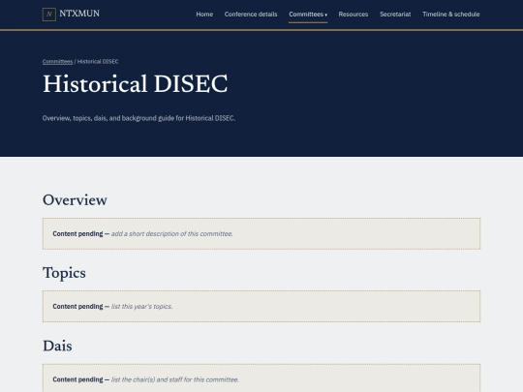The height and width of the screenshot is (392, 523).
Task: Expand the Committees dropdown menu
Action: tap(308, 15)
